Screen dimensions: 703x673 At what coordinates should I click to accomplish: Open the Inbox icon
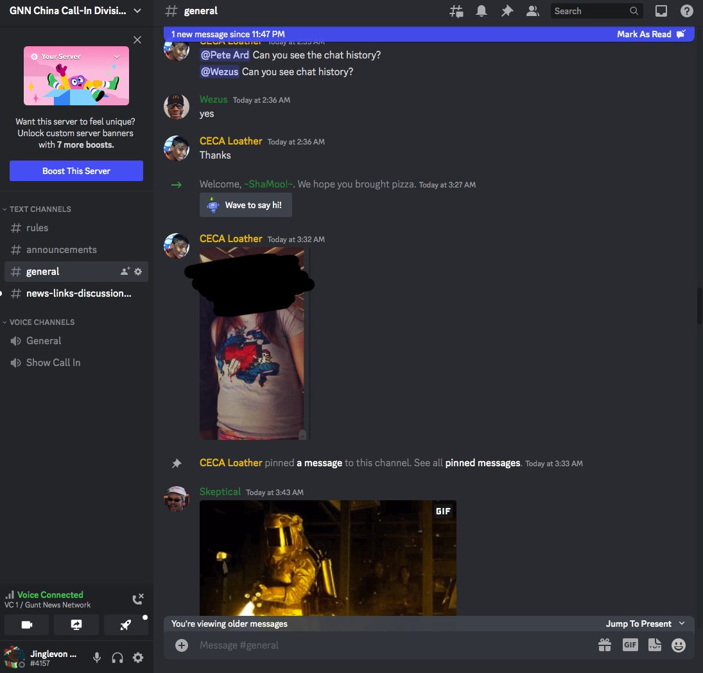pos(661,11)
